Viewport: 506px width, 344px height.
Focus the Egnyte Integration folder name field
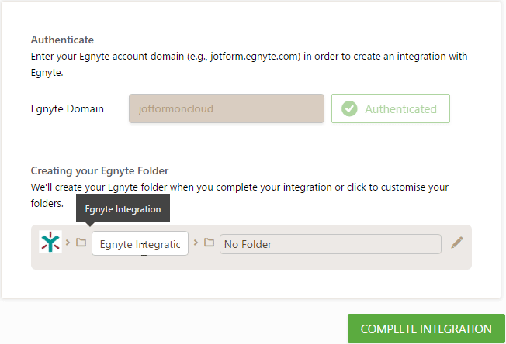tap(140, 244)
